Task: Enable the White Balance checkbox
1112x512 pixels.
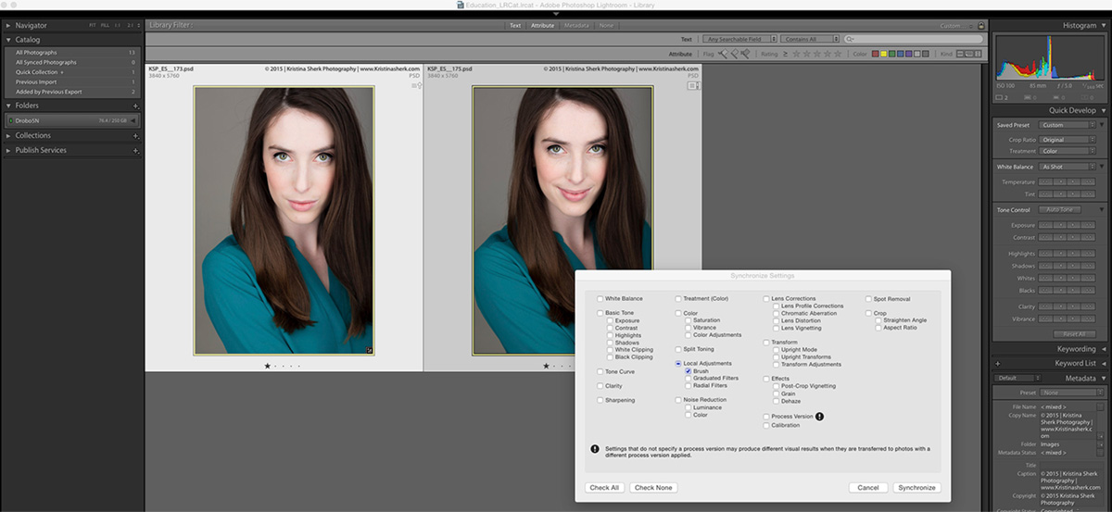Action: coord(600,299)
